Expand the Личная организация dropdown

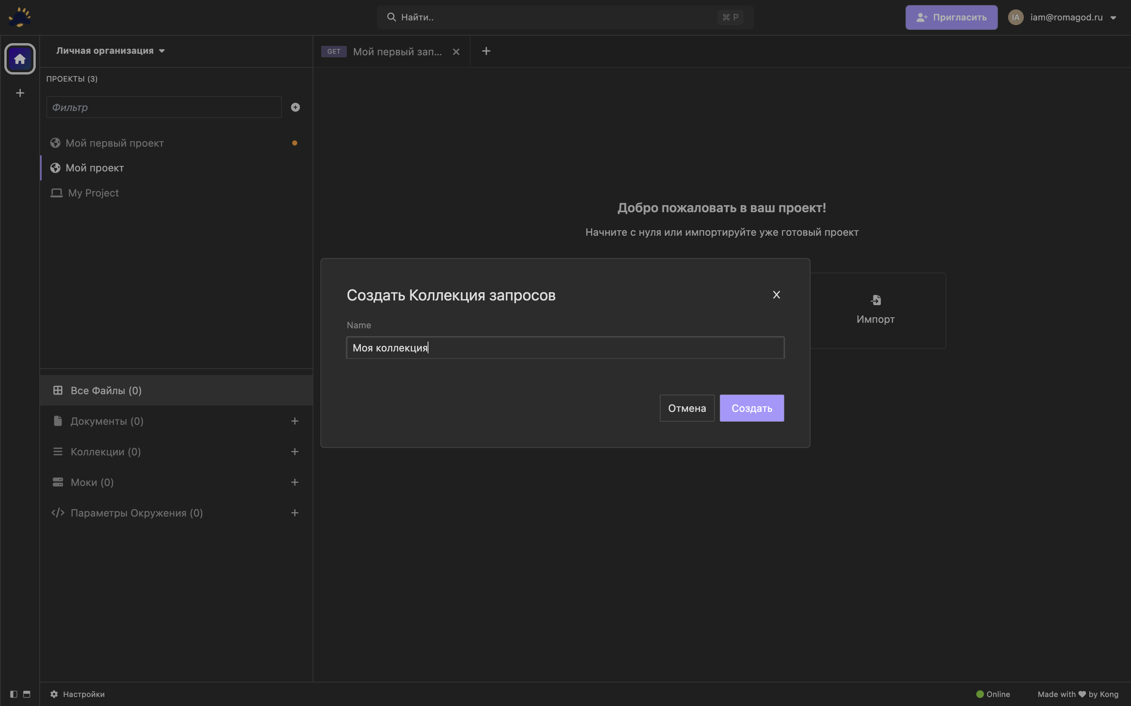pos(110,51)
